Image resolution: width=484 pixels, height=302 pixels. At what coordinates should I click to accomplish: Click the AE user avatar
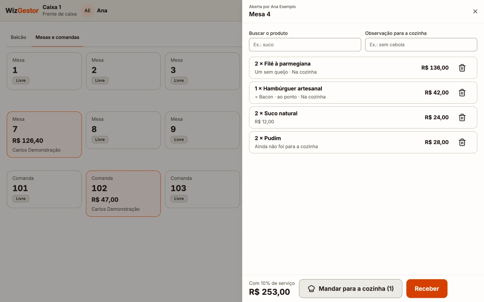point(87,11)
